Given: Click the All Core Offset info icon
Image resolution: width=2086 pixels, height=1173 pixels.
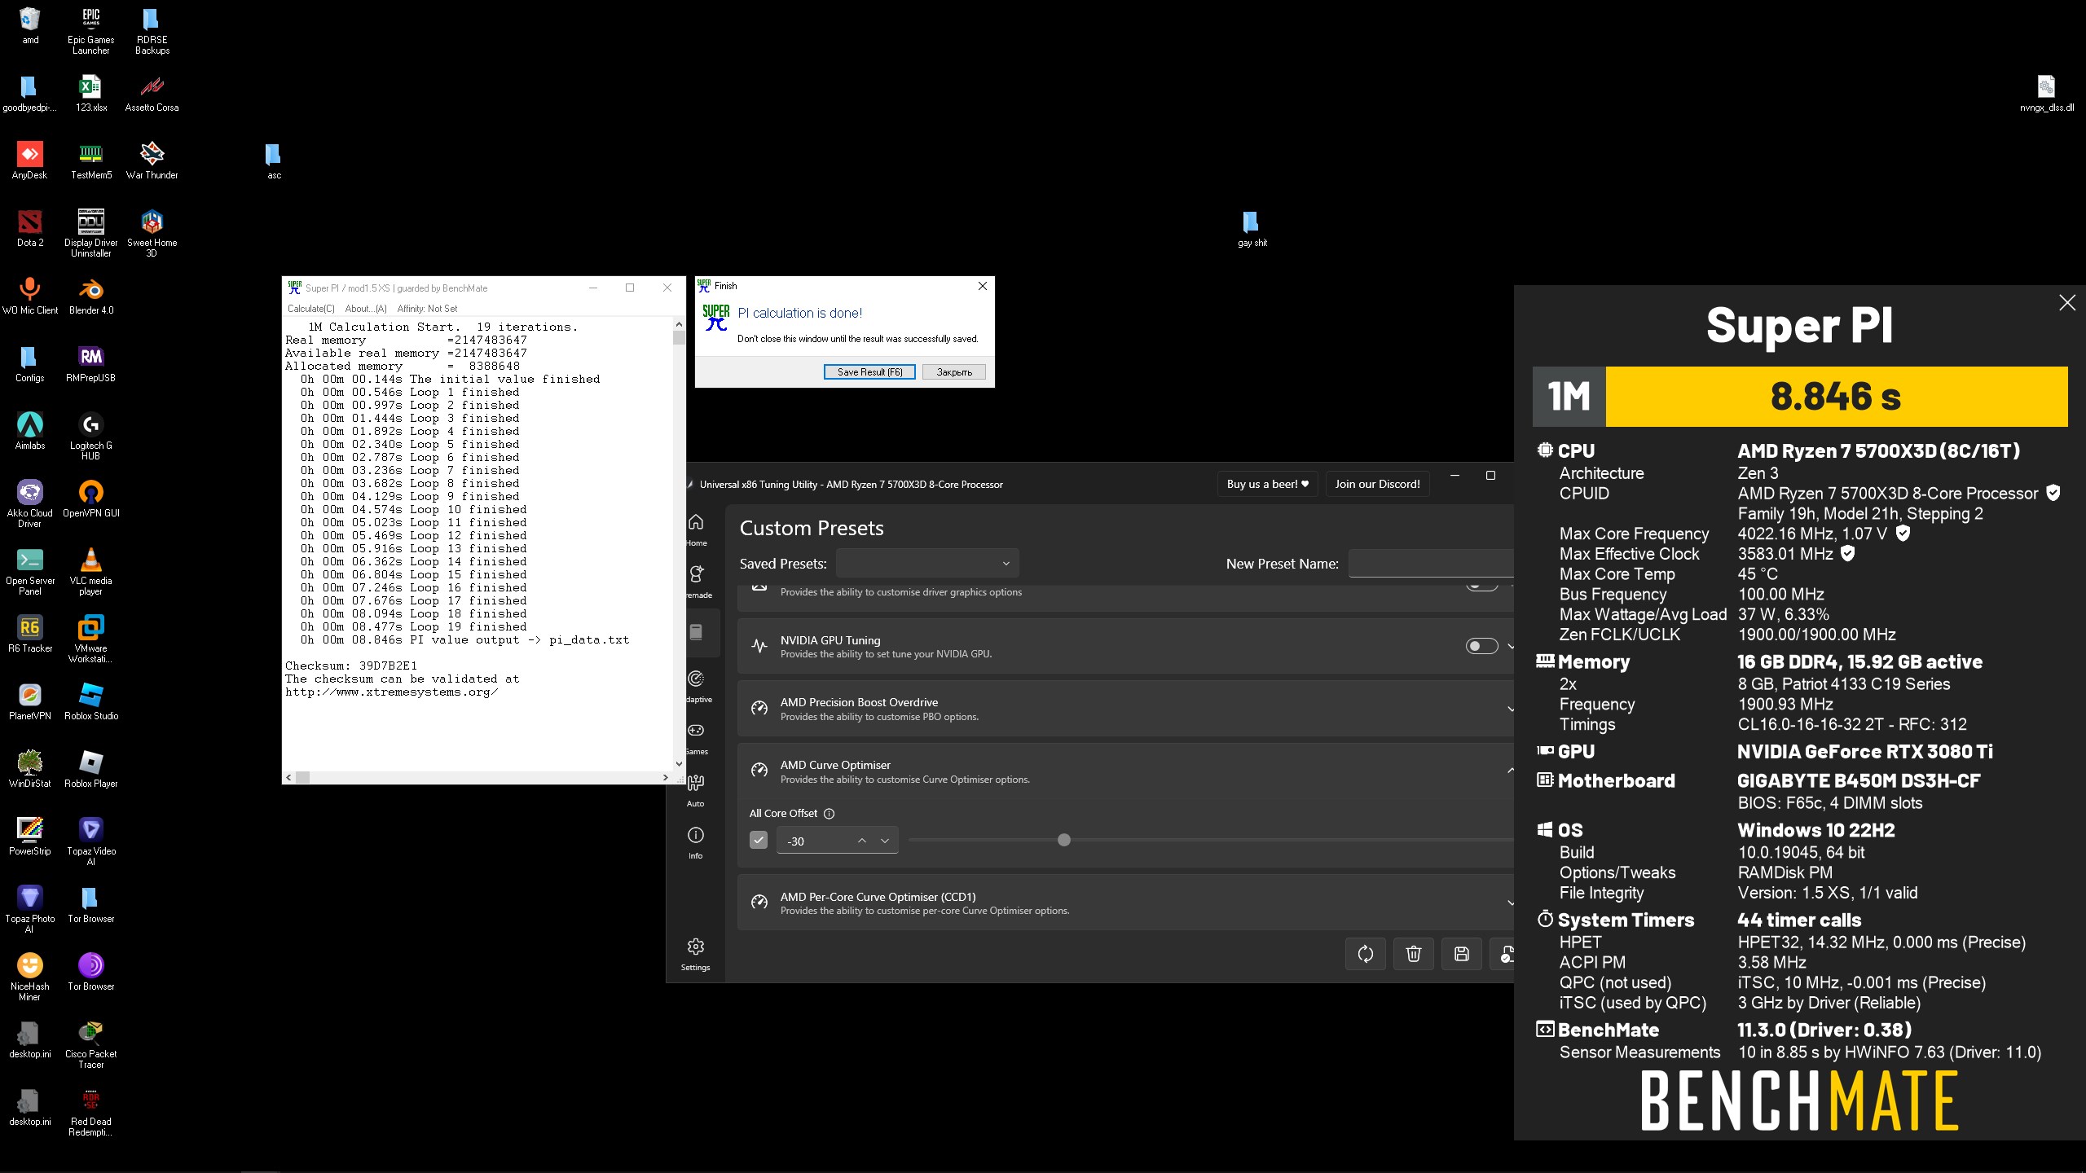Looking at the screenshot, I should (830, 814).
